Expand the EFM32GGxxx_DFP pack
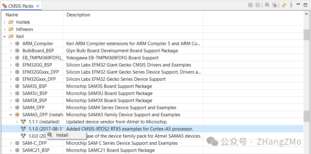 (x=11, y=72)
